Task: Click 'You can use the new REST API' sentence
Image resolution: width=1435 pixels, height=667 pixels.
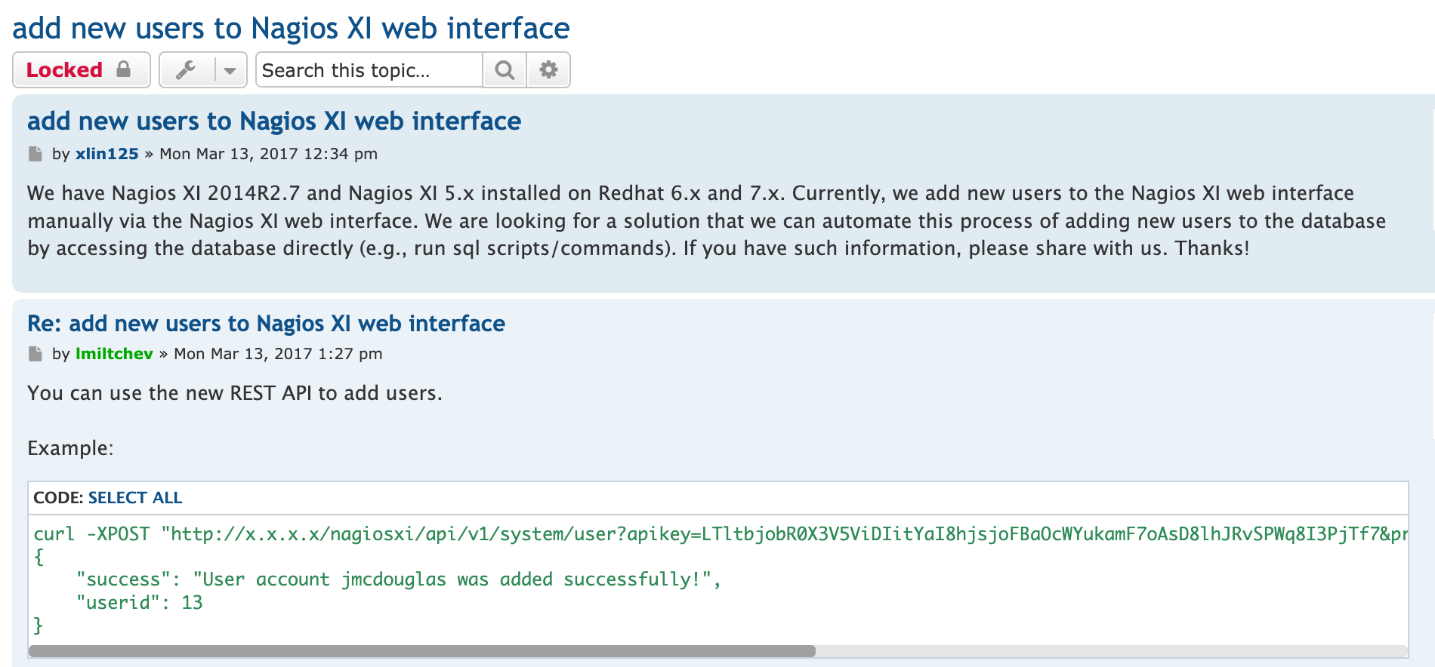Action: pos(234,393)
